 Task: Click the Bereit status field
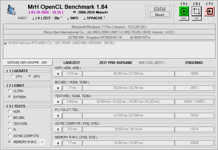click(x=160, y=15)
